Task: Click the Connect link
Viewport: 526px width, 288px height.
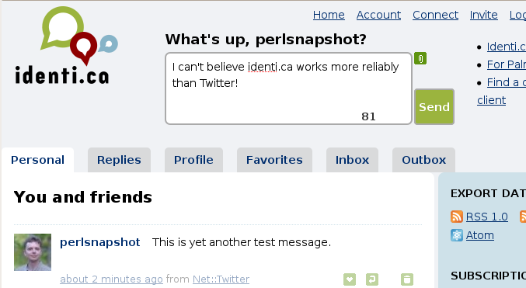Action: click(435, 15)
